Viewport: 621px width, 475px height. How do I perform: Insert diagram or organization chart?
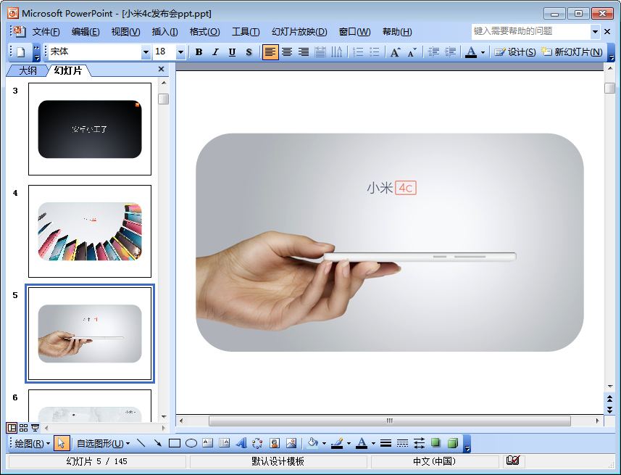coord(257,443)
